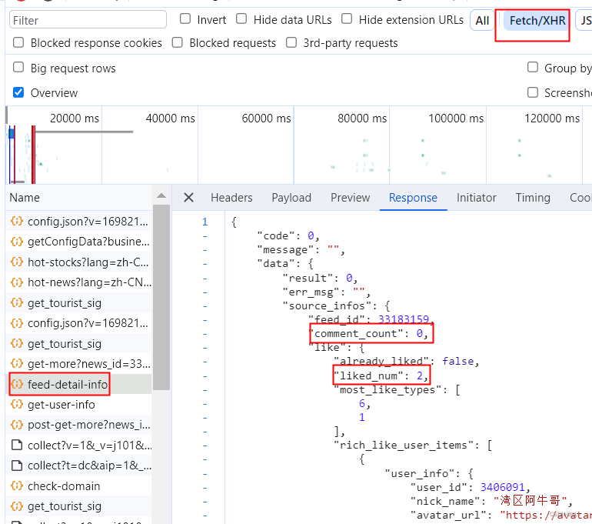Select the collect?t=dc&aip=1&_... request
Viewport: 592px width, 524px height.
click(79, 466)
